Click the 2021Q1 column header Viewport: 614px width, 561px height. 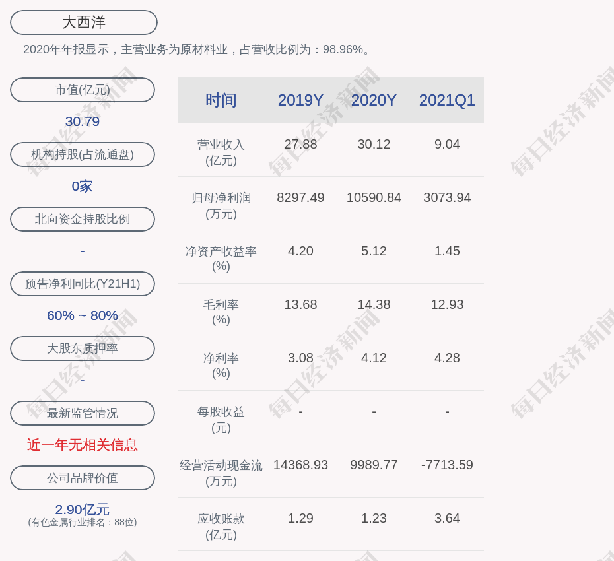447,100
